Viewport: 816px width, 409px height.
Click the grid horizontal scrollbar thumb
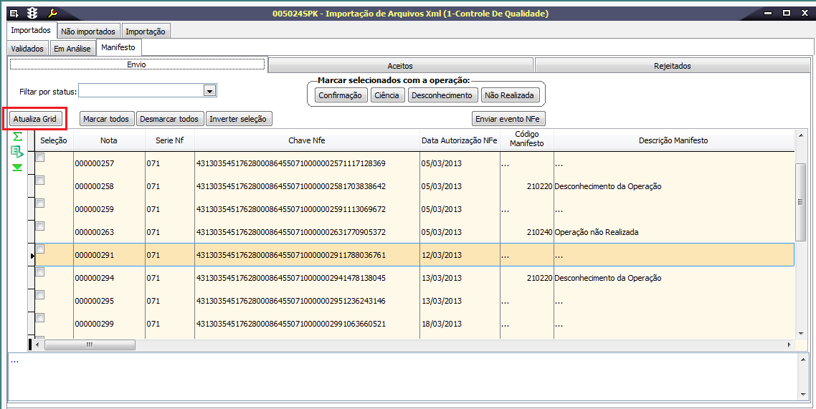90,344
